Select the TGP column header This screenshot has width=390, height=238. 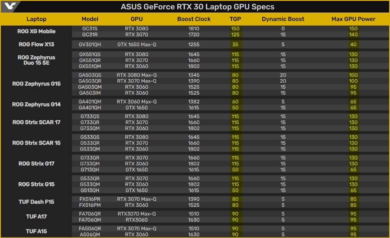pos(236,19)
